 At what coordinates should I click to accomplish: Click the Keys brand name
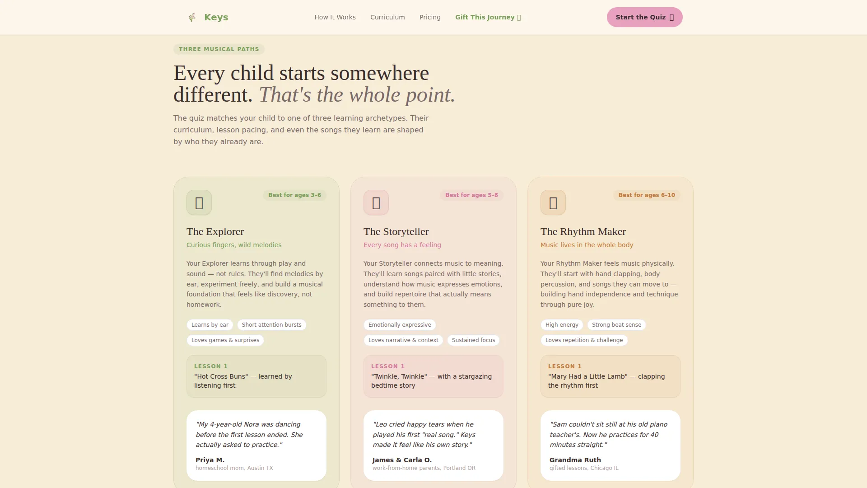click(216, 17)
